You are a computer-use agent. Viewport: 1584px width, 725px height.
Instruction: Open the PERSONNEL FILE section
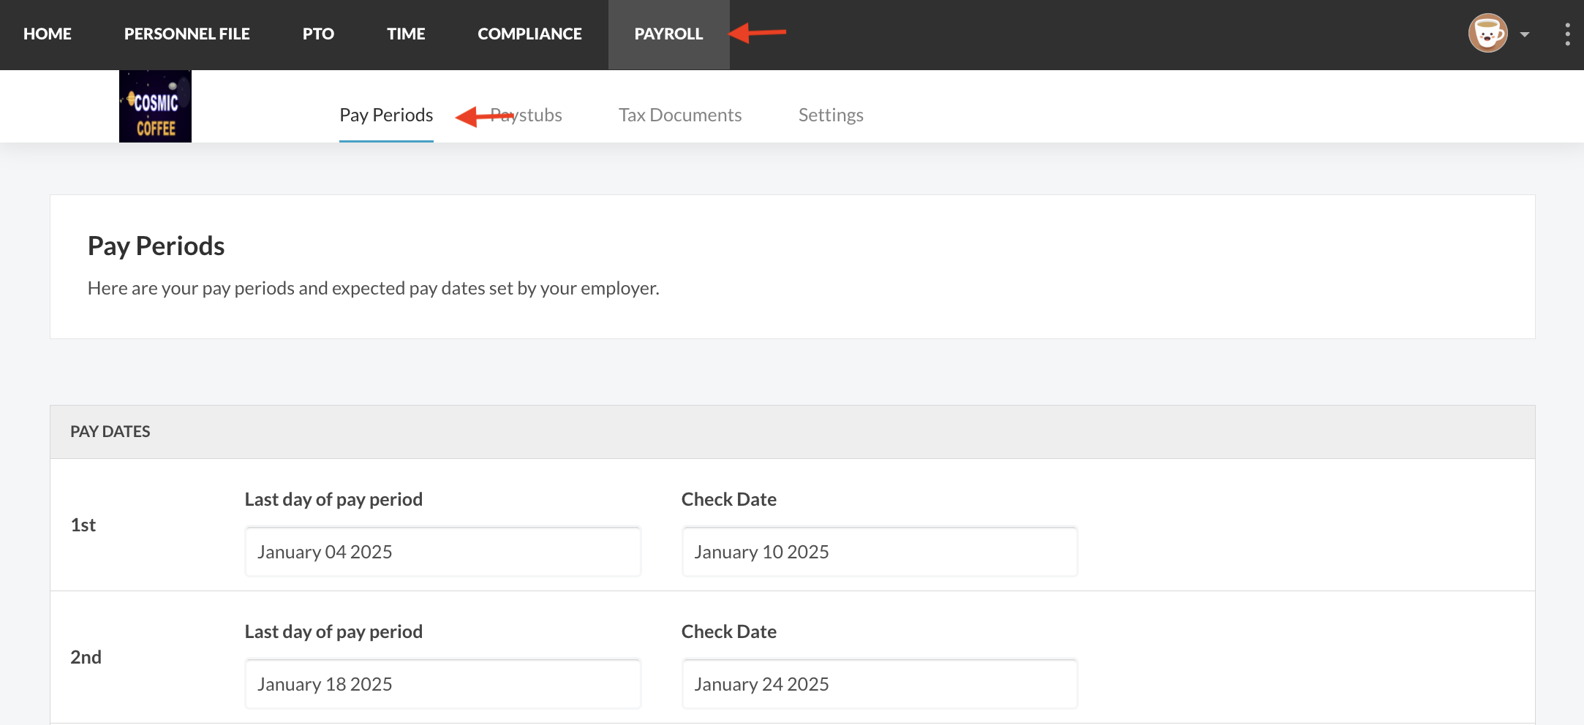coord(186,34)
